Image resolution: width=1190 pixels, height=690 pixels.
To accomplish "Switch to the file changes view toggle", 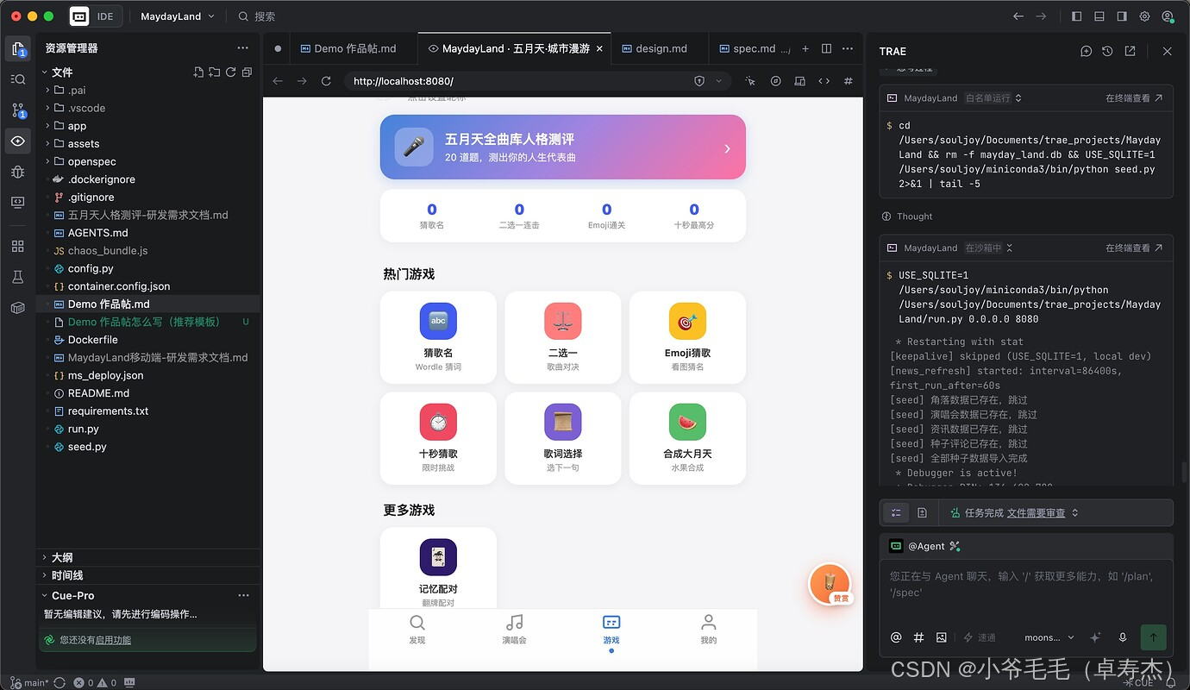I will click(922, 512).
